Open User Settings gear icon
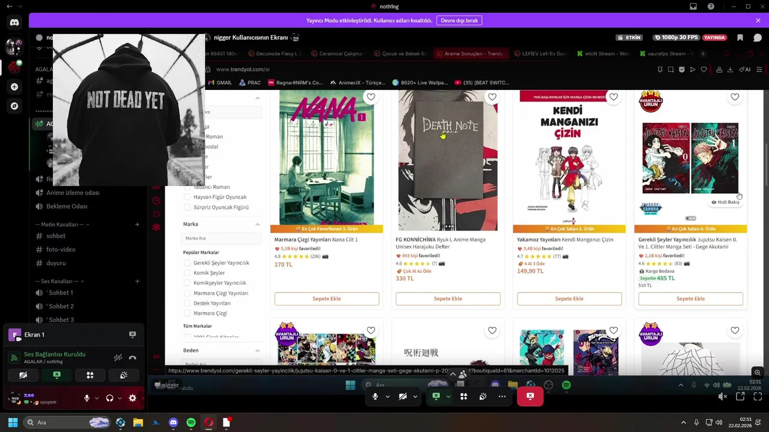The image size is (769, 432). pos(133,398)
